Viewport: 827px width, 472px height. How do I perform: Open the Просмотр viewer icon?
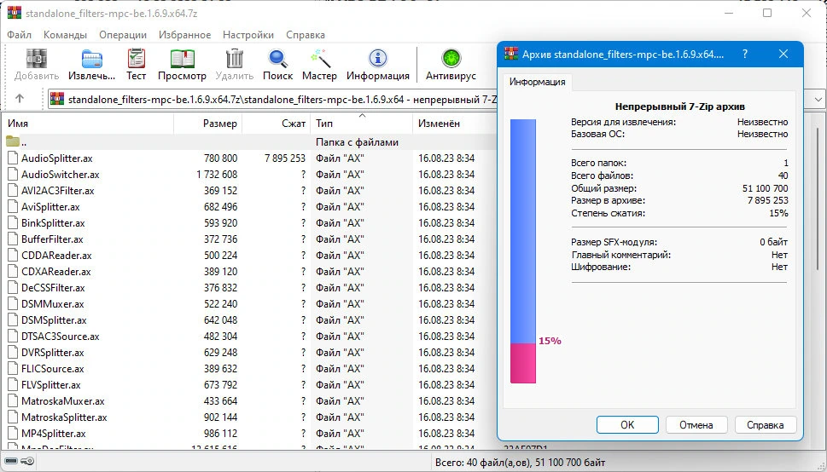182,65
